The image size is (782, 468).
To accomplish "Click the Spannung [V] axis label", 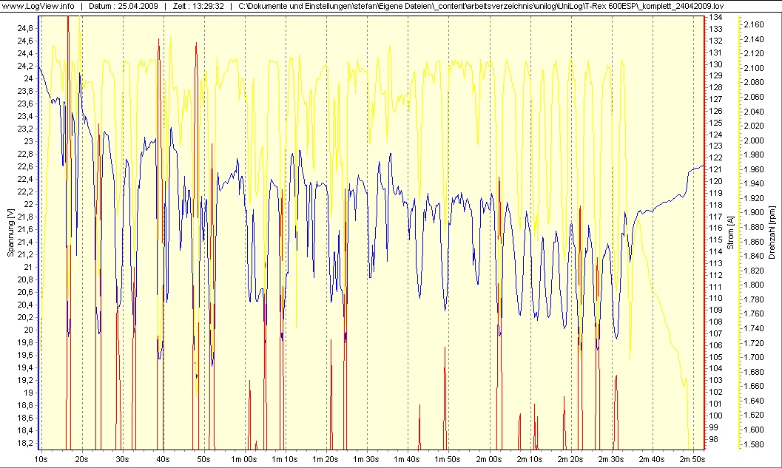I will (10, 232).
